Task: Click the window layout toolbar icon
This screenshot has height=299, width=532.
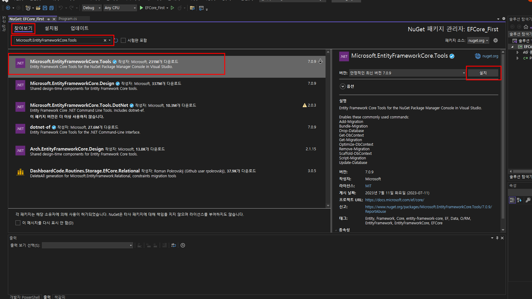Action: point(201,8)
